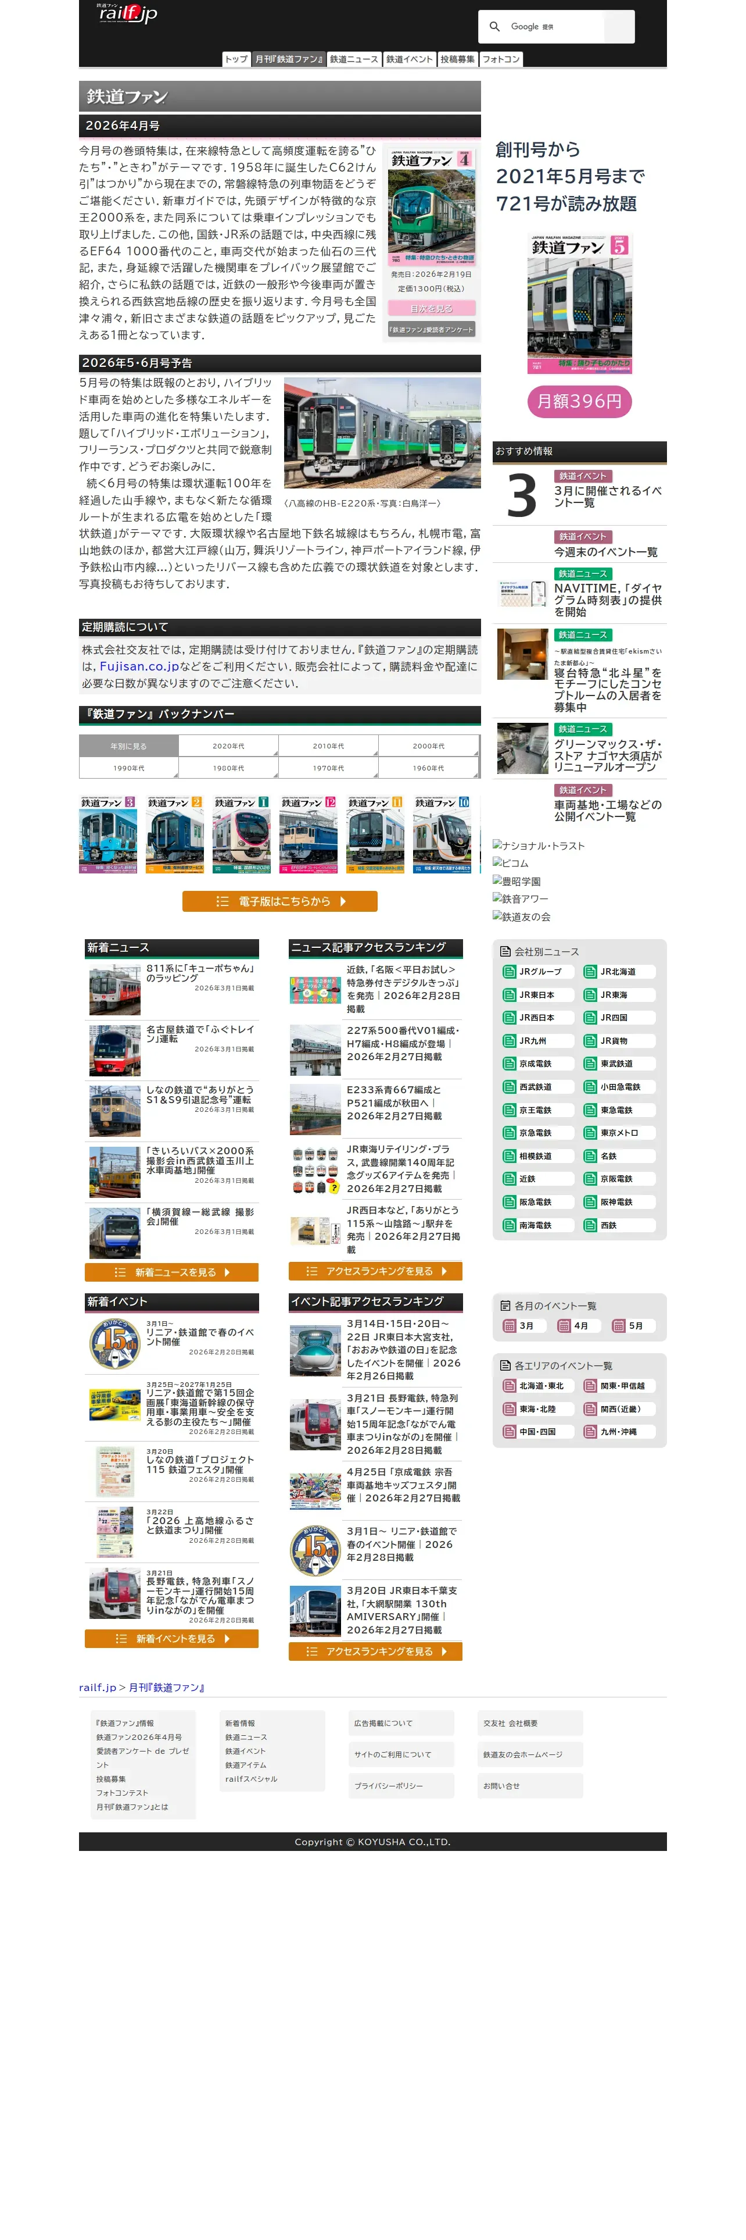Click the JR九州 news icon
Image resolution: width=746 pixels, height=2240 pixels.
click(510, 1041)
